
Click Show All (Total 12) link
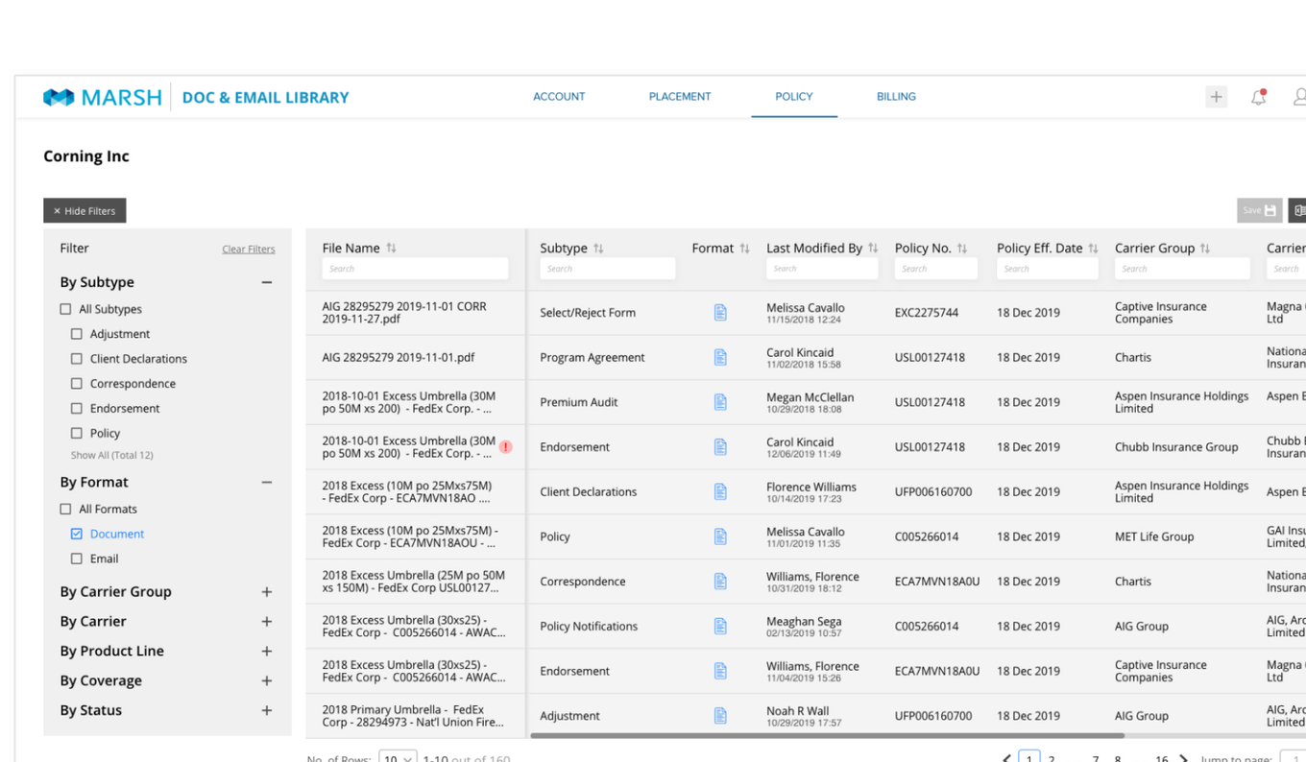point(112,455)
